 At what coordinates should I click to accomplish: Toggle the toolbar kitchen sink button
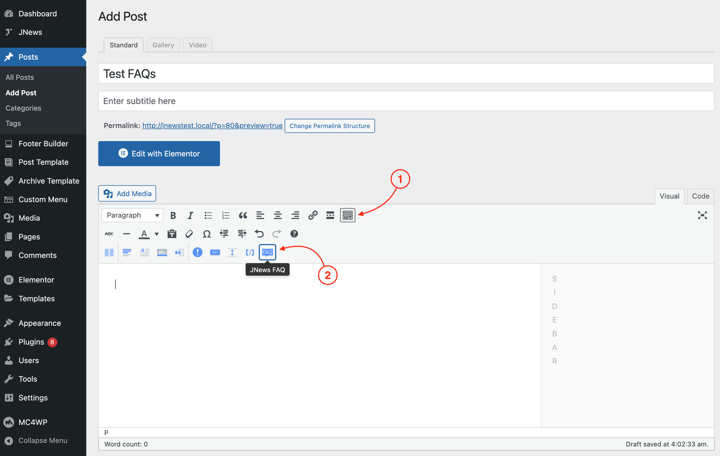click(347, 215)
